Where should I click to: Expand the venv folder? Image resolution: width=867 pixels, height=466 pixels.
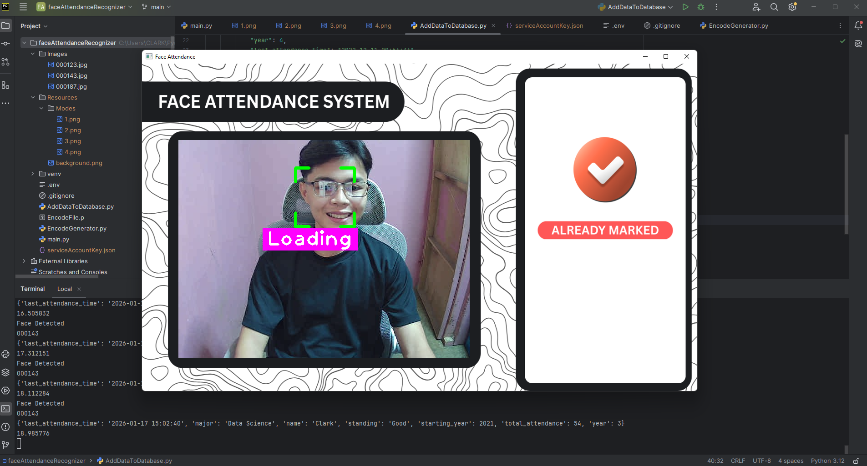33,174
